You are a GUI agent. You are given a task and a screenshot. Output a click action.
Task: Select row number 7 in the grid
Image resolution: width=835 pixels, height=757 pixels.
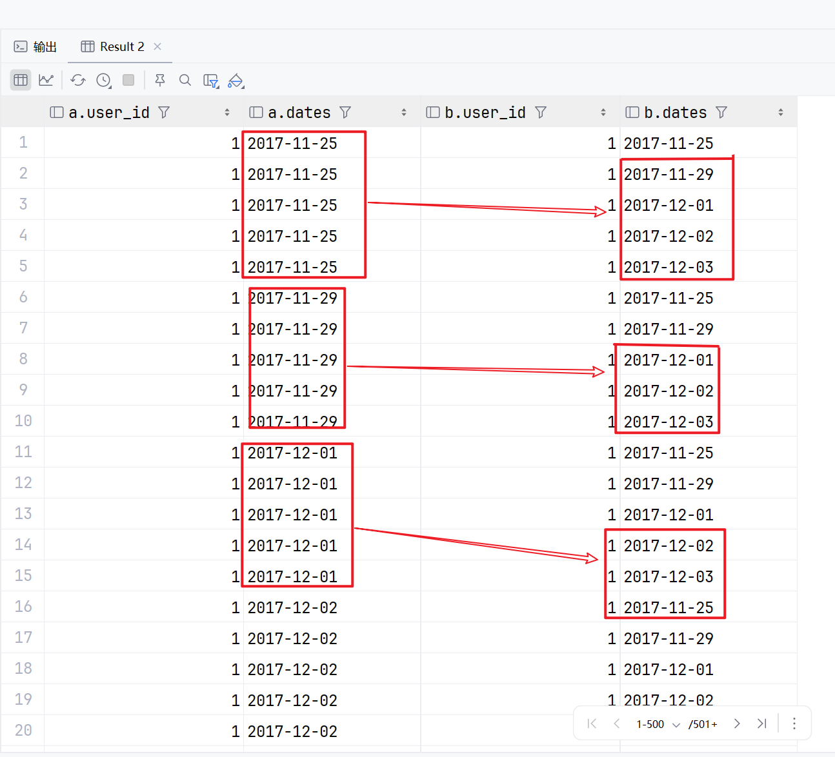(23, 328)
